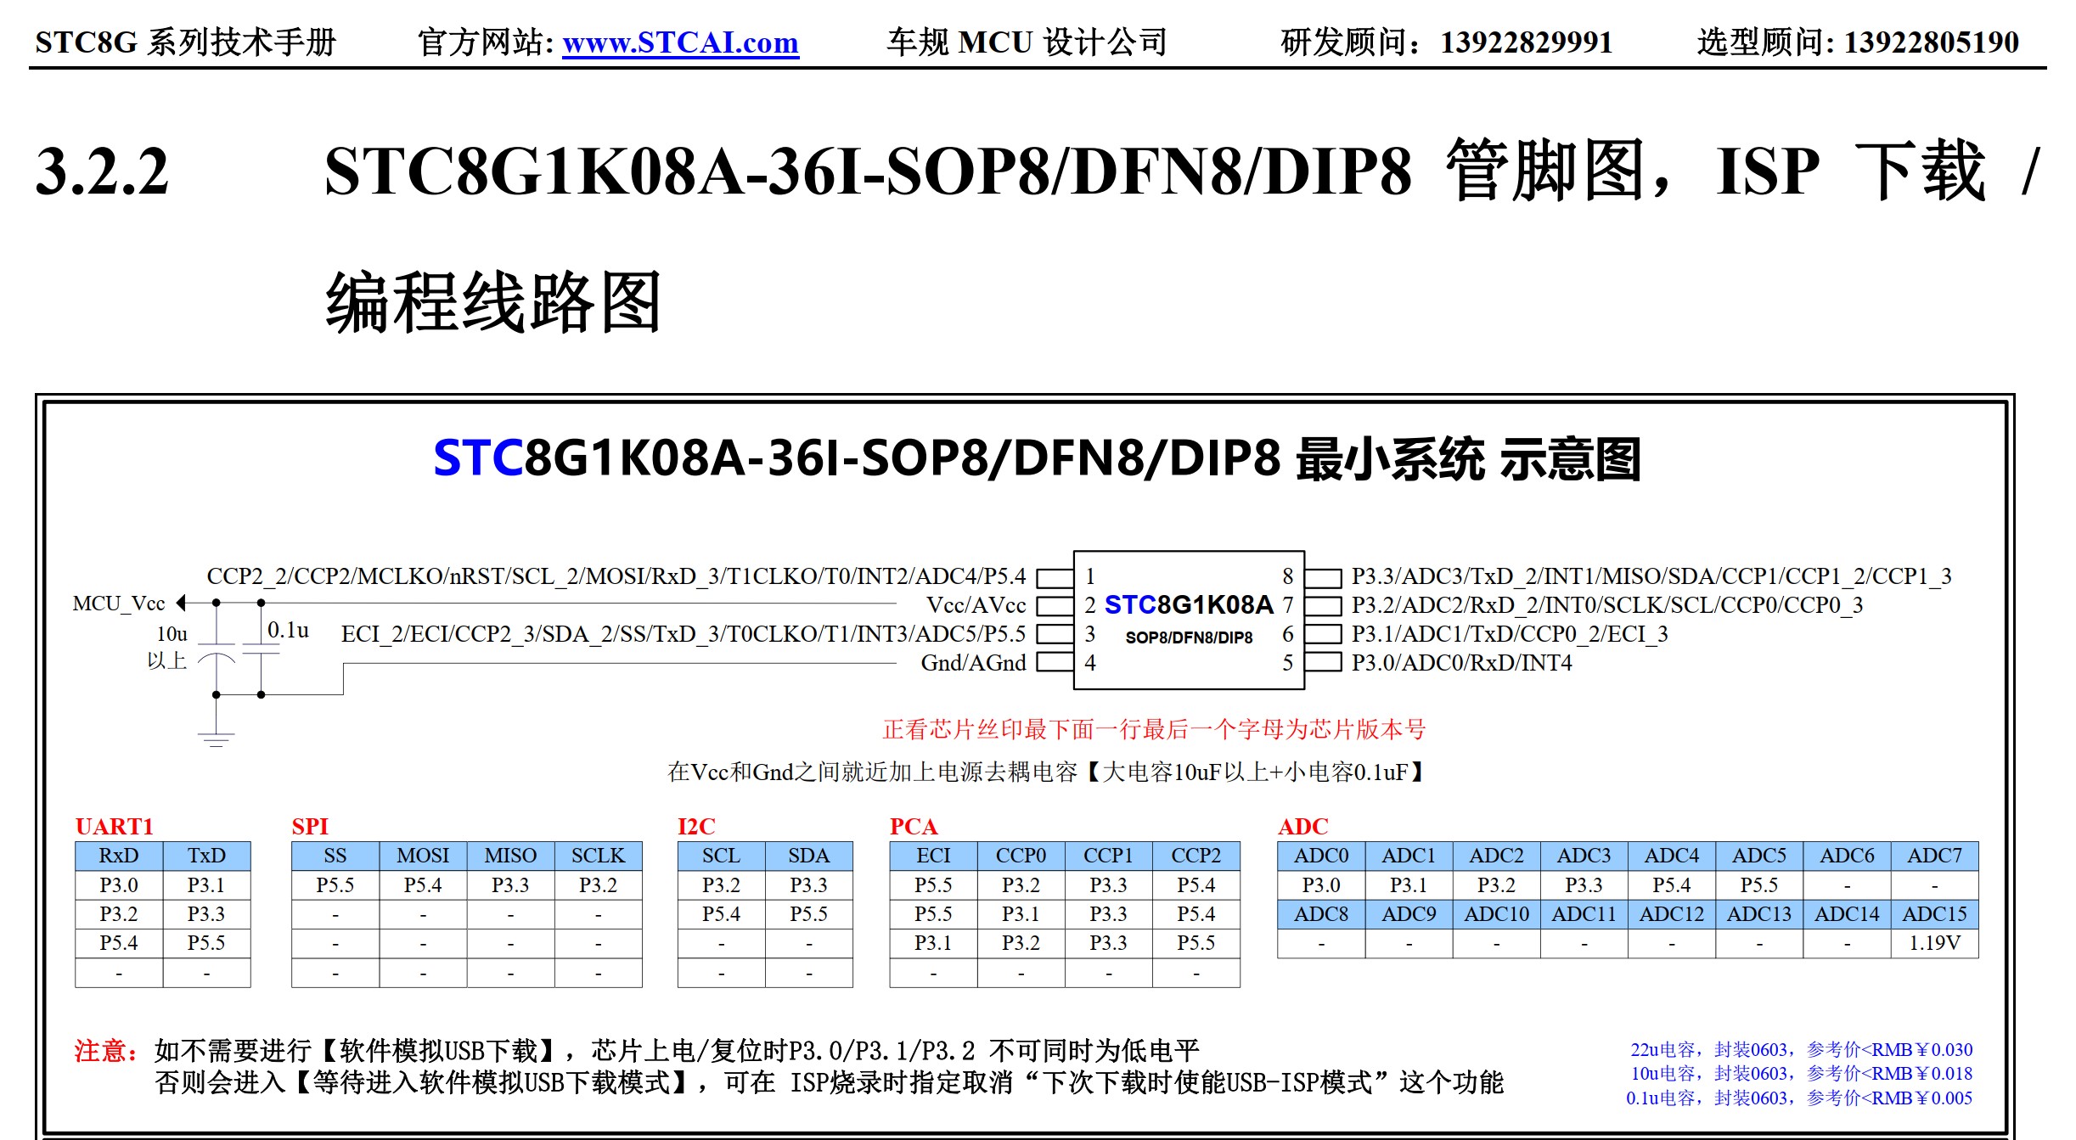
Task: Click the phone number 13922829991
Action: [x=1526, y=42]
